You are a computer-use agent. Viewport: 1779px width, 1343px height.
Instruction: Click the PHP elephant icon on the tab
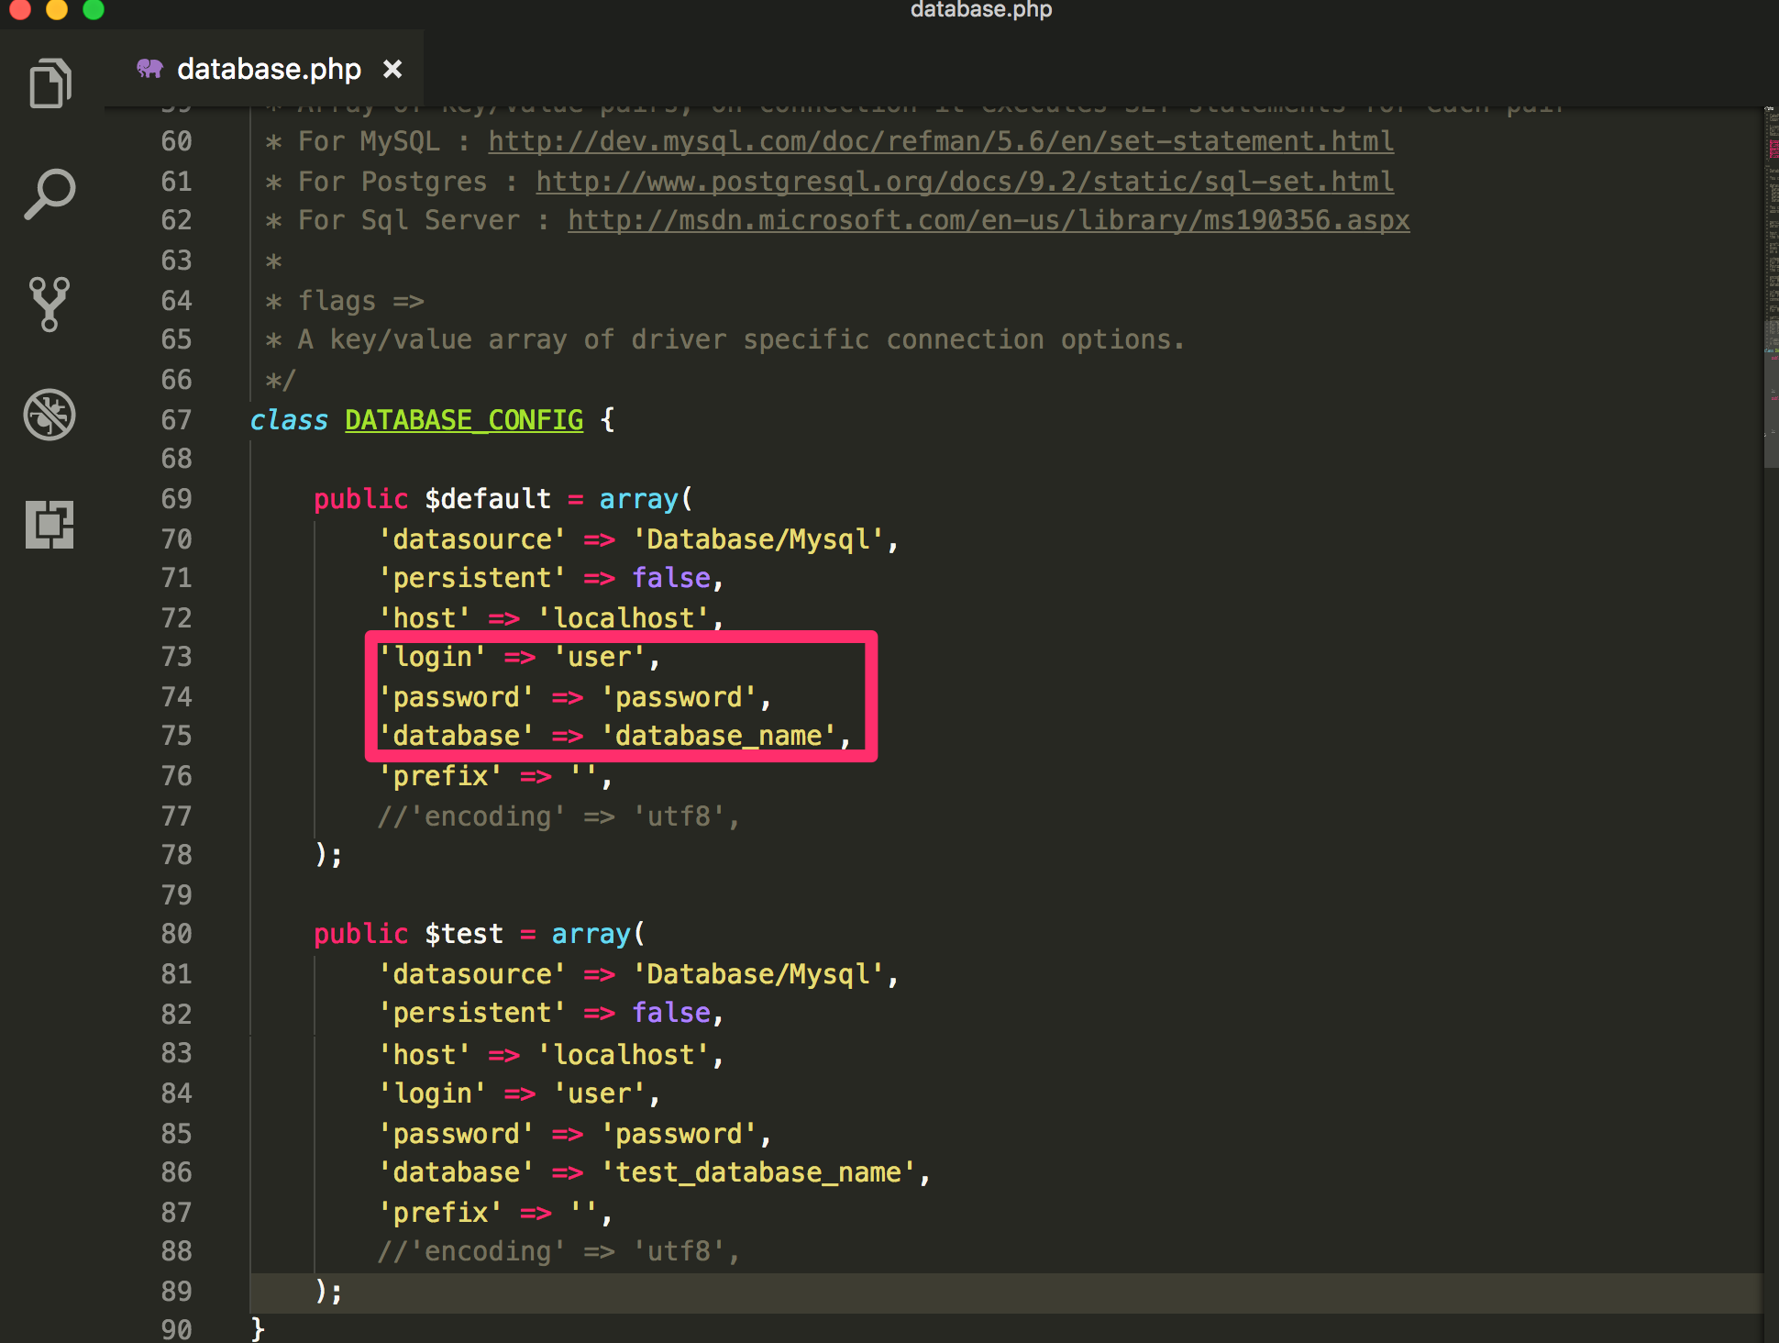click(151, 68)
